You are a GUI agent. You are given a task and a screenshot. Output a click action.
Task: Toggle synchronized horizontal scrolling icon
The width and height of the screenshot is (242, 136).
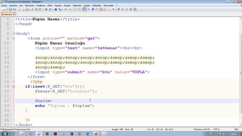pyautogui.click(x=79, y=9)
